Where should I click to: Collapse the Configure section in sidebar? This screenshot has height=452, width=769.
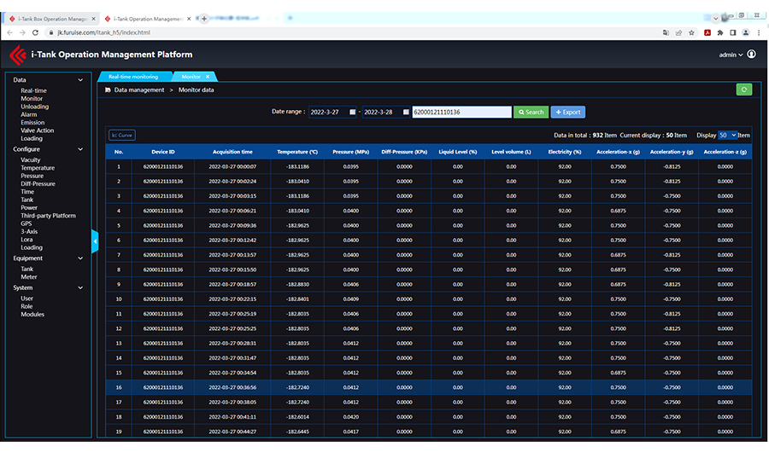80,149
